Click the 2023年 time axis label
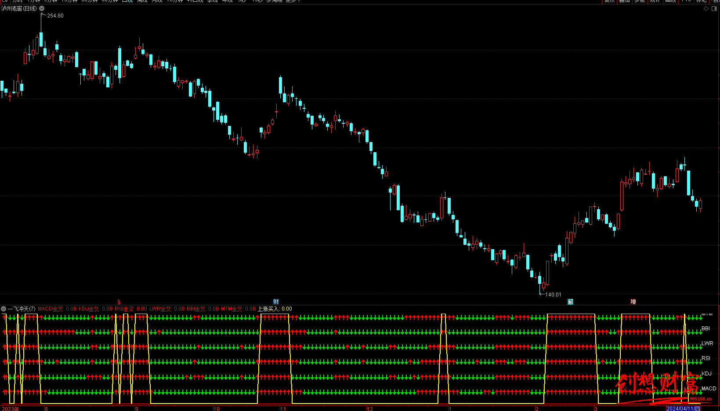720x411 pixels. pyautogui.click(x=11, y=409)
